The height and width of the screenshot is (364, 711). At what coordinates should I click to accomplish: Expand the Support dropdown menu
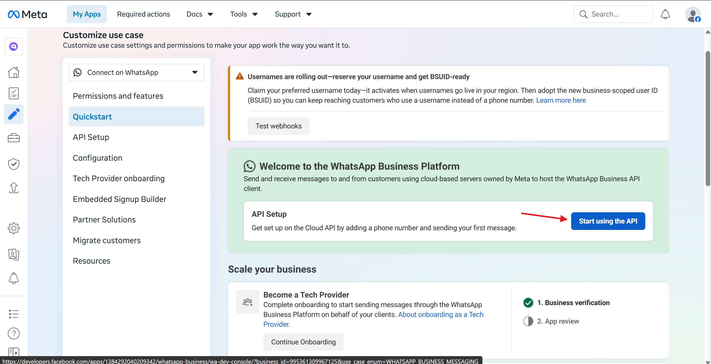(293, 14)
